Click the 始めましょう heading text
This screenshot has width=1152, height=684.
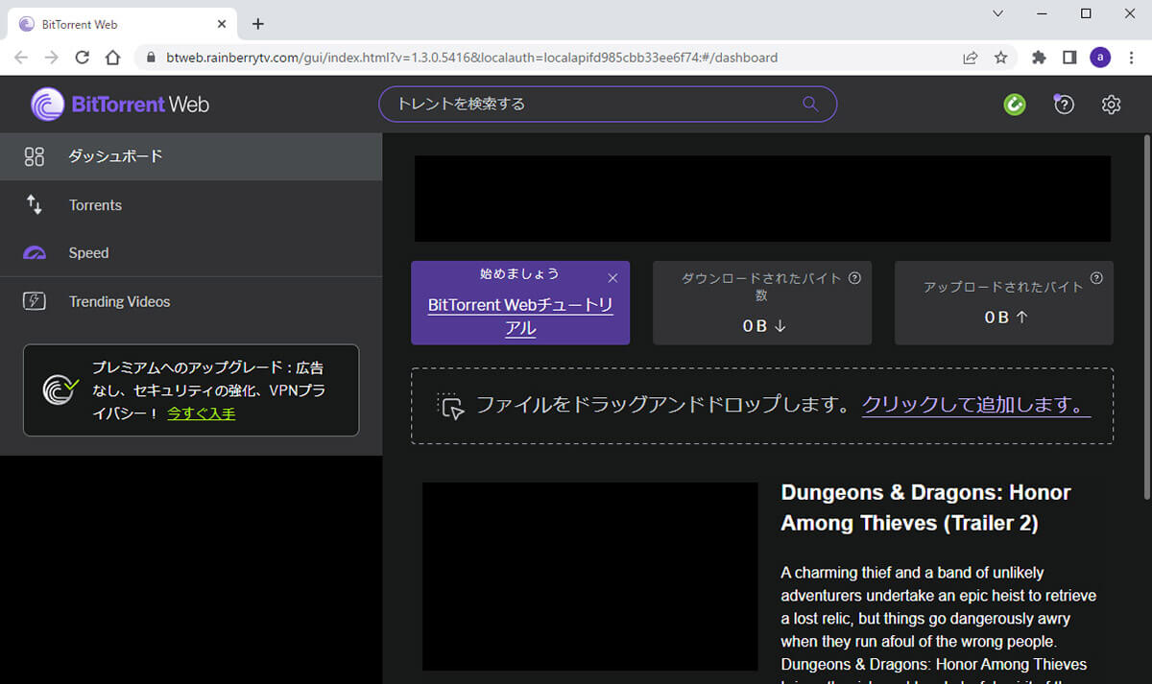[519, 273]
